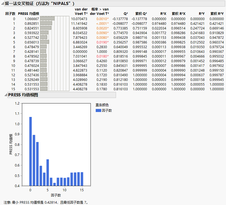Collapse the PRESS 均值根图 disclosure triangle
Screen dimensions: 226x205
tap(5, 95)
